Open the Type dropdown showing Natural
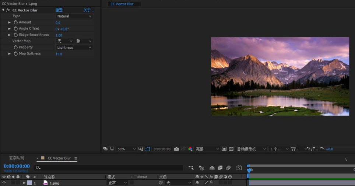The height and width of the screenshot is (186, 355). click(x=74, y=16)
